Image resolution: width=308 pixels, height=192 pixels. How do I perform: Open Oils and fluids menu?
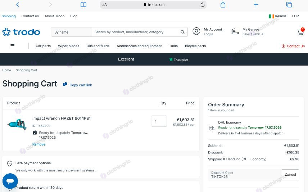click(x=98, y=46)
